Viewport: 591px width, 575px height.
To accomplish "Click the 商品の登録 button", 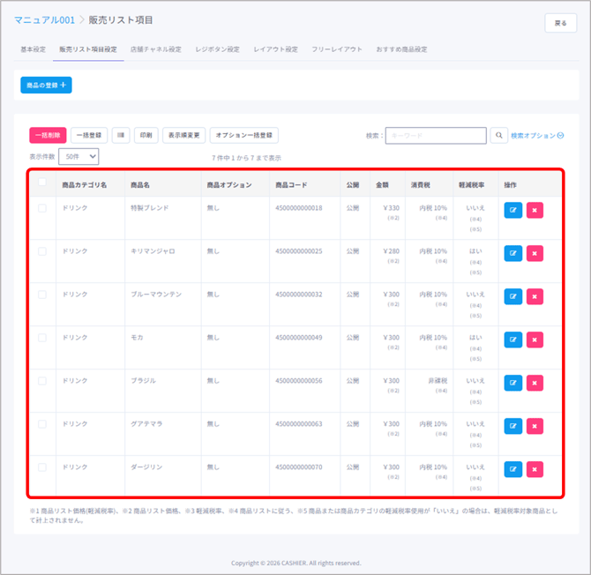I will (x=46, y=86).
